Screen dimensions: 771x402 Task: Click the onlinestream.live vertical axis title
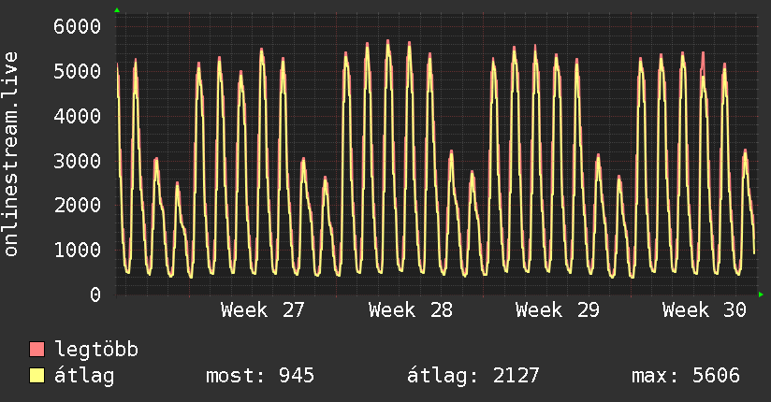point(10,154)
